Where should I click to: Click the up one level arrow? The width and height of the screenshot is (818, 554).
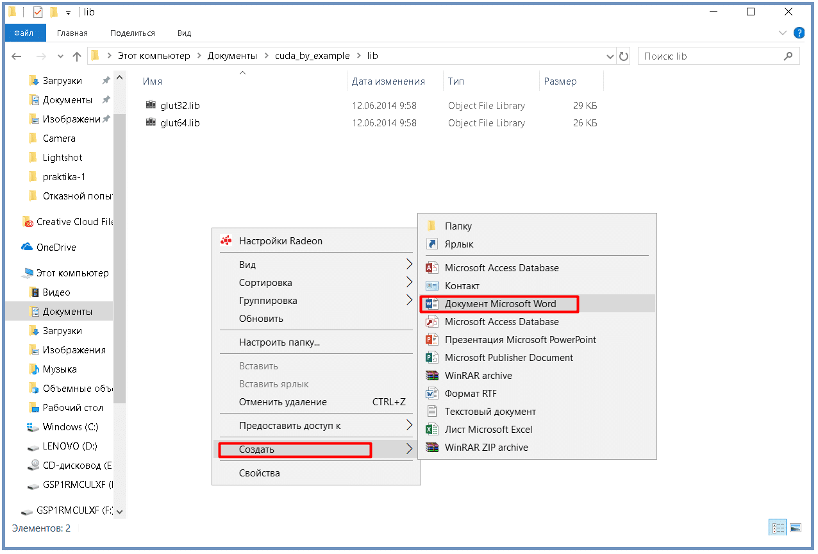77,56
